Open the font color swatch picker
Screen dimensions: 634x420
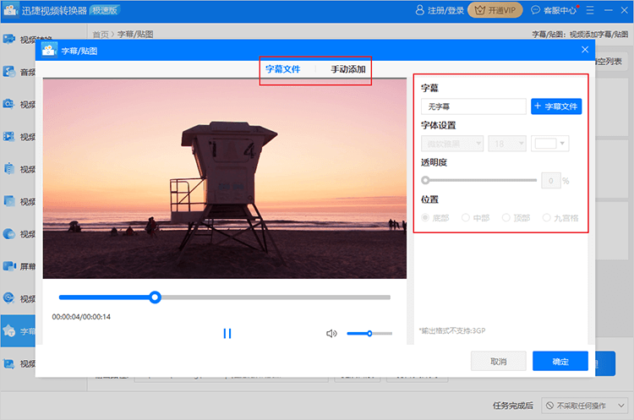549,144
